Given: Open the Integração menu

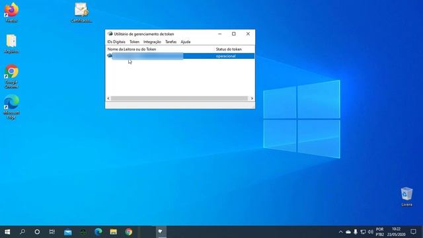Looking at the screenshot, I should click(x=152, y=42).
